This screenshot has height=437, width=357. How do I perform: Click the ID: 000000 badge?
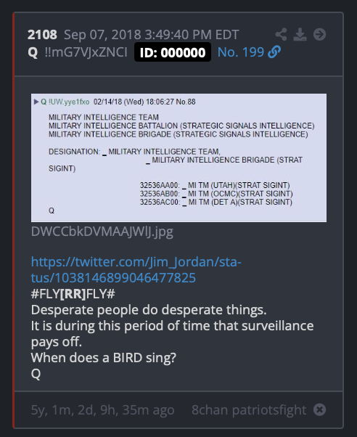[x=173, y=52]
